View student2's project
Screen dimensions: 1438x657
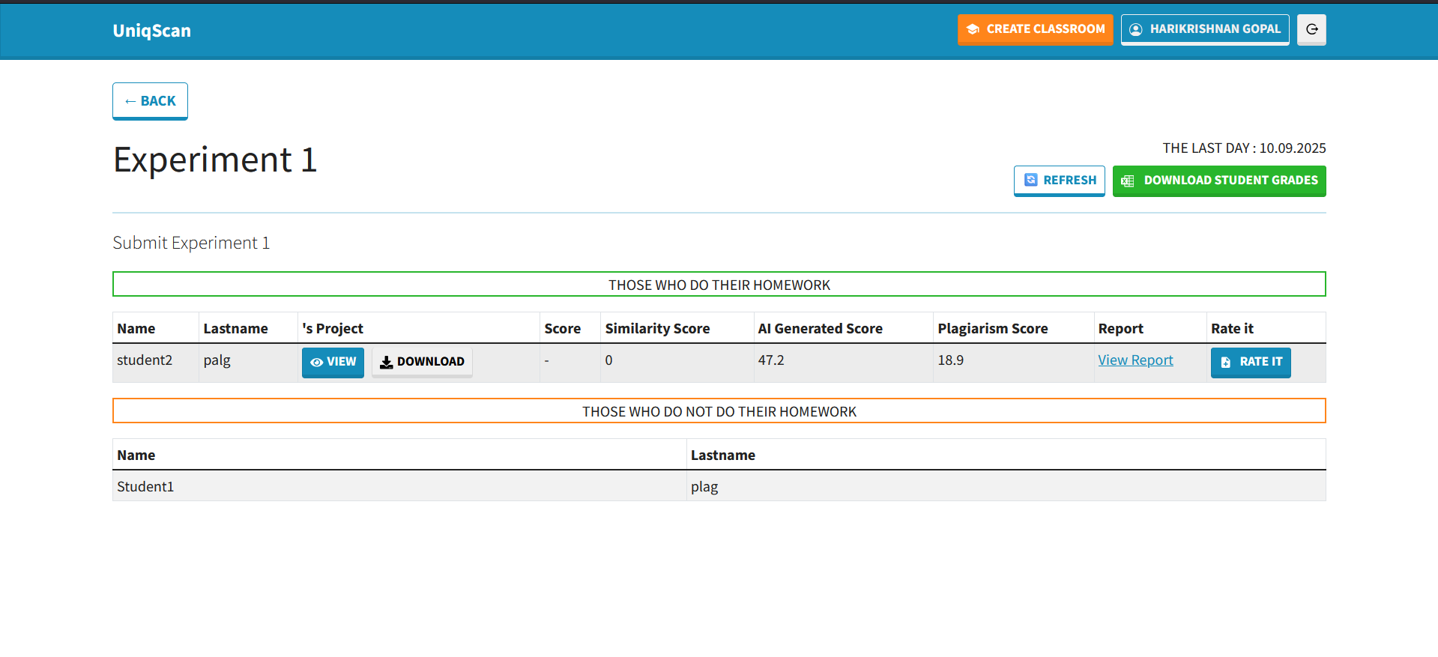(333, 362)
